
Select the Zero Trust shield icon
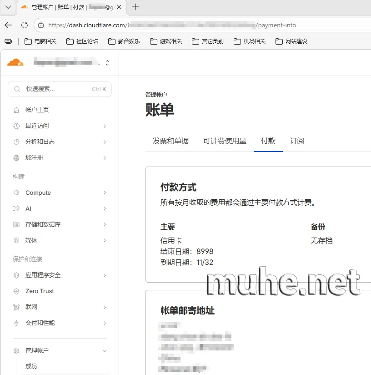click(x=15, y=291)
